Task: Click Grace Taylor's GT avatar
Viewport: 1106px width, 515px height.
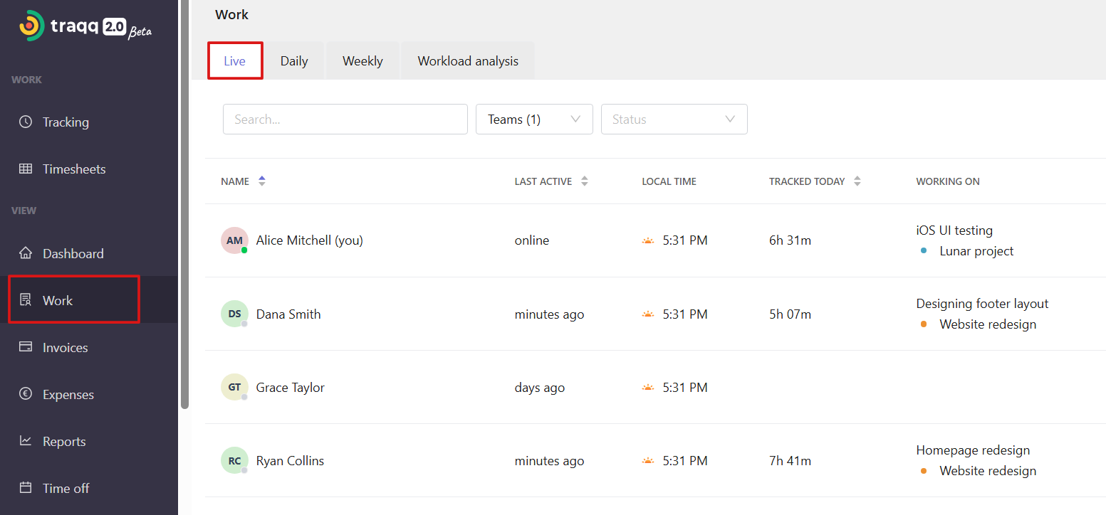Action: [234, 387]
